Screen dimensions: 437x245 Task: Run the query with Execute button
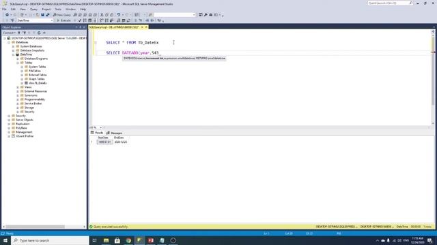coord(64,20)
